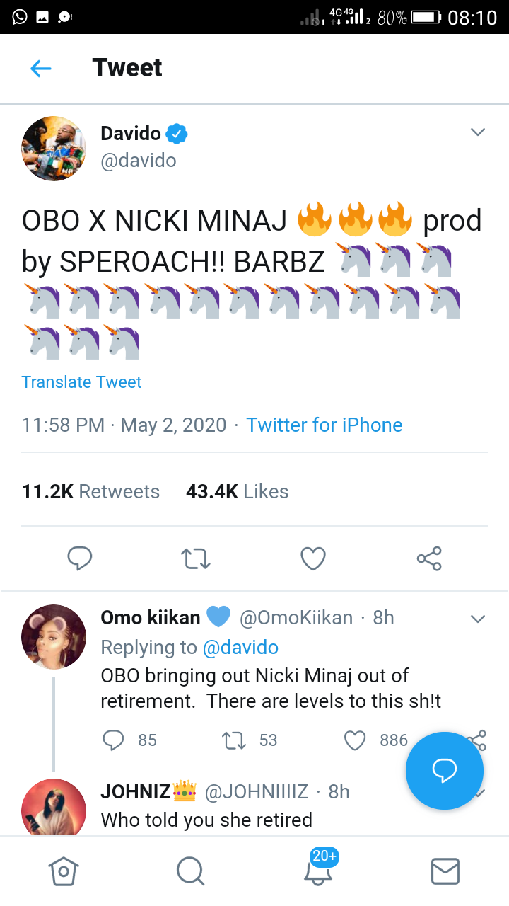
Task: Go back using the arrow icon
Action: [x=41, y=69]
